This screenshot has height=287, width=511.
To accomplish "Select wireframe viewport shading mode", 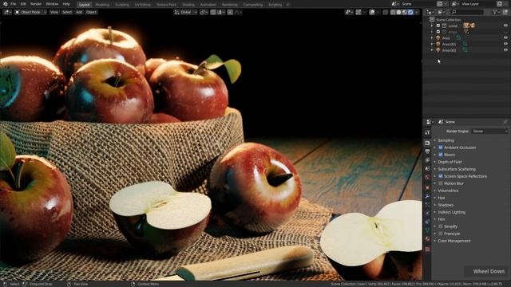I will click(393, 12).
